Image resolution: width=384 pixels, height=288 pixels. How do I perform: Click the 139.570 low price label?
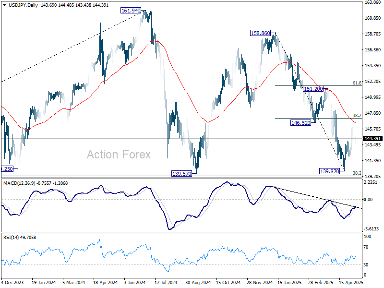[182, 173]
